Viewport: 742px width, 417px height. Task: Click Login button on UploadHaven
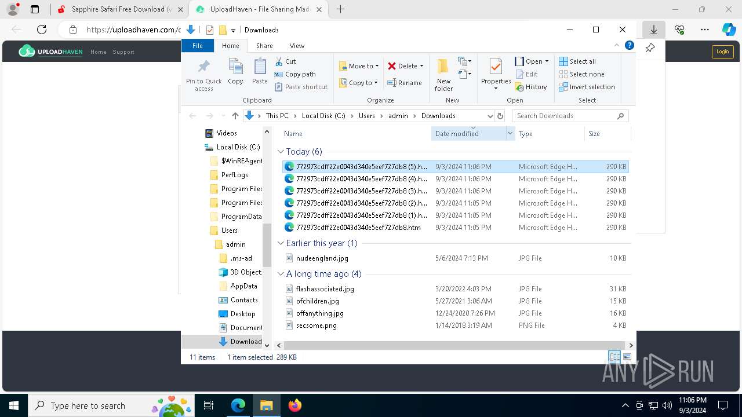point(722,52)
